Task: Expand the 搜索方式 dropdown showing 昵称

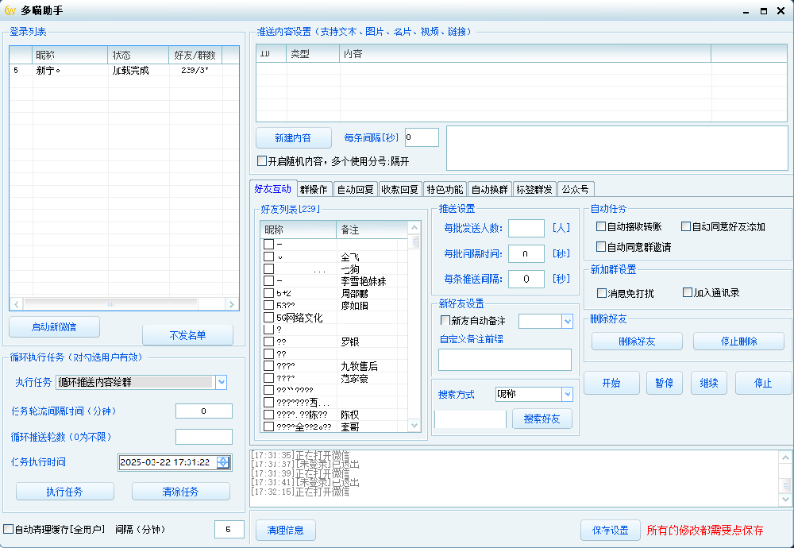Action: pyautogui.click(x=567, y=395)
